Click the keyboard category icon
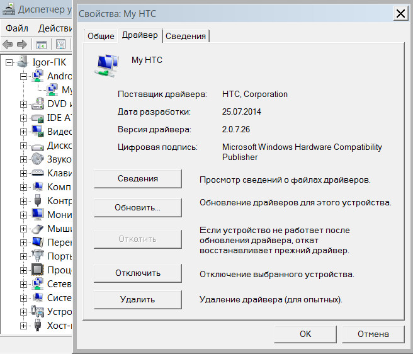 [x=38, y=173]
